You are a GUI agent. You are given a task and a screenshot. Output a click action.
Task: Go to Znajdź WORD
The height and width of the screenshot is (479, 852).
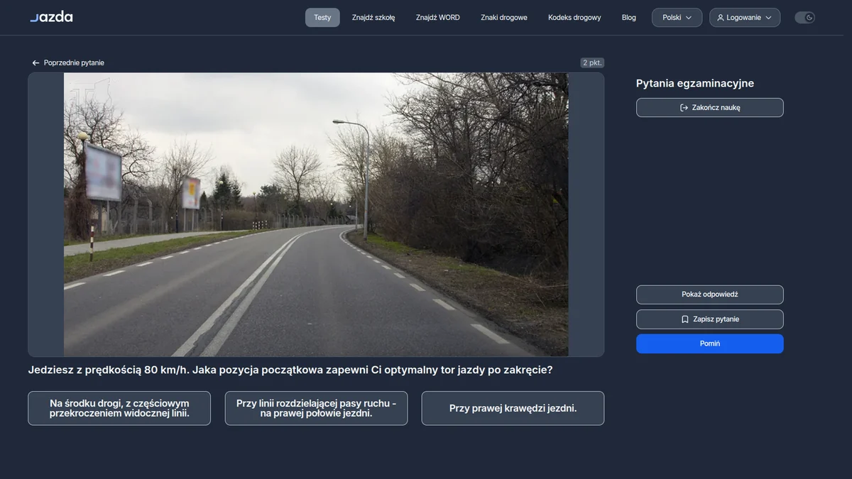[x=438, y=18]
